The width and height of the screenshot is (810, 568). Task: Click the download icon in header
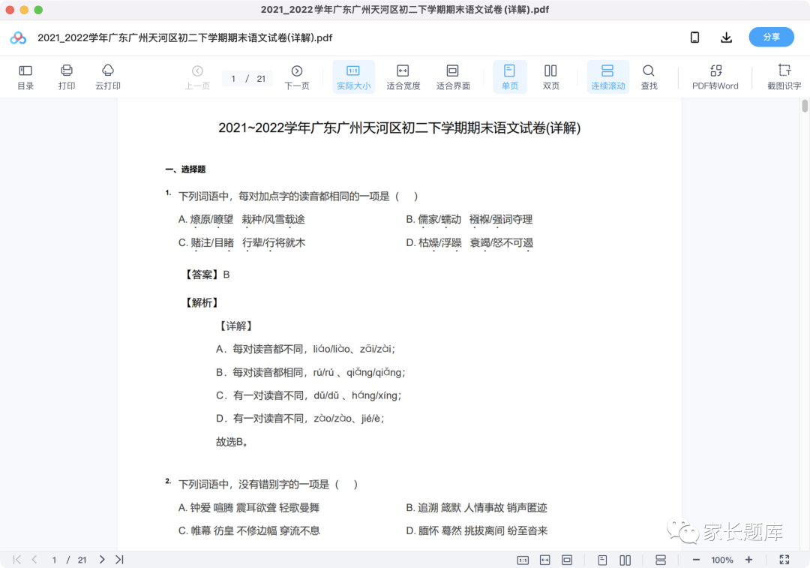pyautogui.click(x=726, y=38)
